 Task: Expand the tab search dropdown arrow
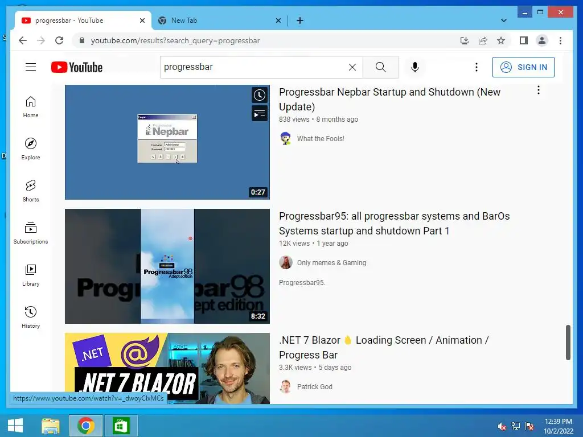tap(504, 20)
